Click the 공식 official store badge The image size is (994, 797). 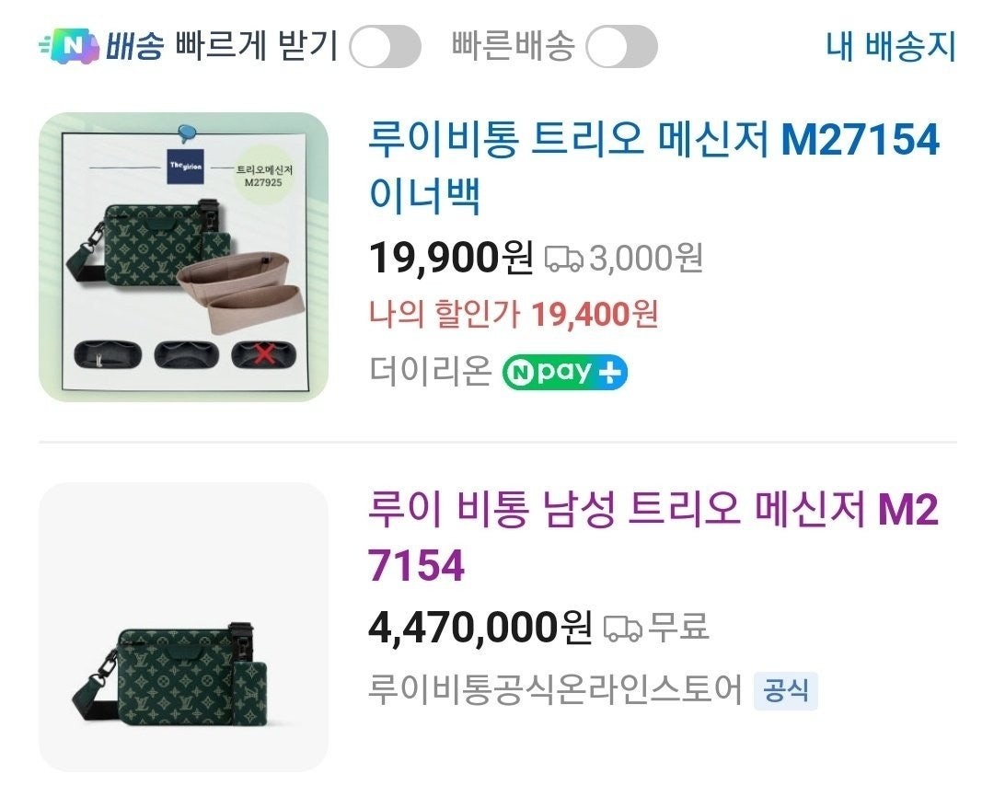pyautogui.click(x=785, y=689)
